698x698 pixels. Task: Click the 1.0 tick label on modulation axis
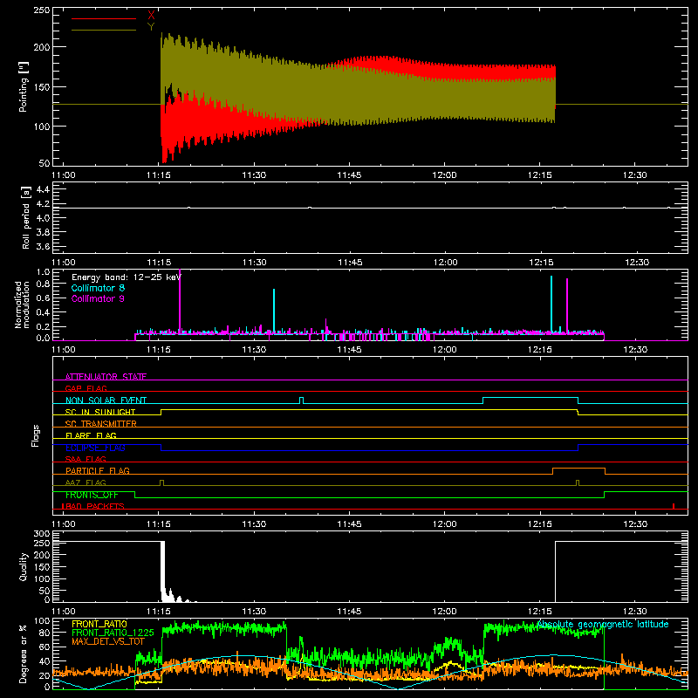tap(43, 272)
